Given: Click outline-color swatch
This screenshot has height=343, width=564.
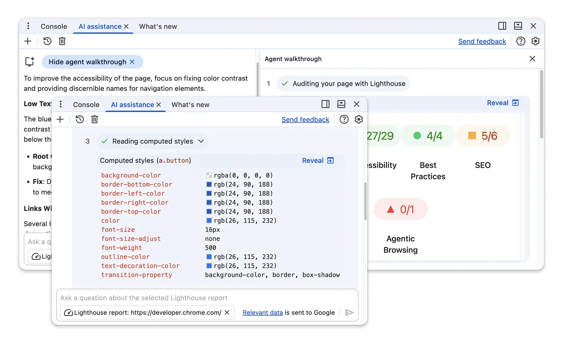Looking at the screenshot, I should point(209,257).
